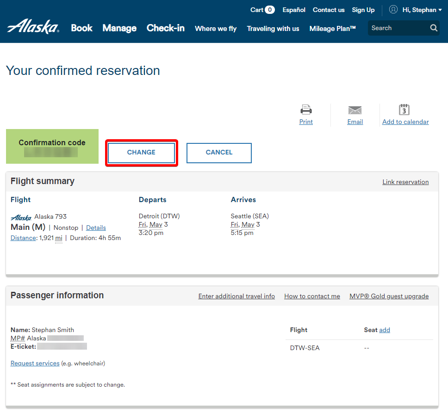Click the '3:20 pm' departure time
Screen dimensions: 448x413
point(151,233)
